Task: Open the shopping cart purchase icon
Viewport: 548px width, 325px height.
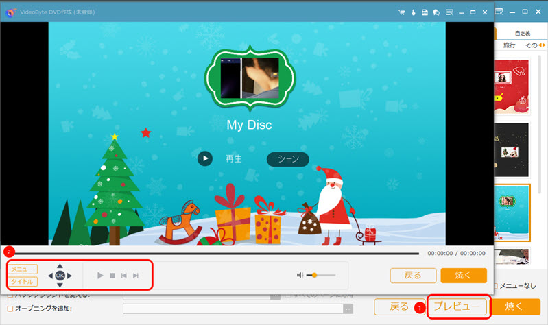Action: 401,12
